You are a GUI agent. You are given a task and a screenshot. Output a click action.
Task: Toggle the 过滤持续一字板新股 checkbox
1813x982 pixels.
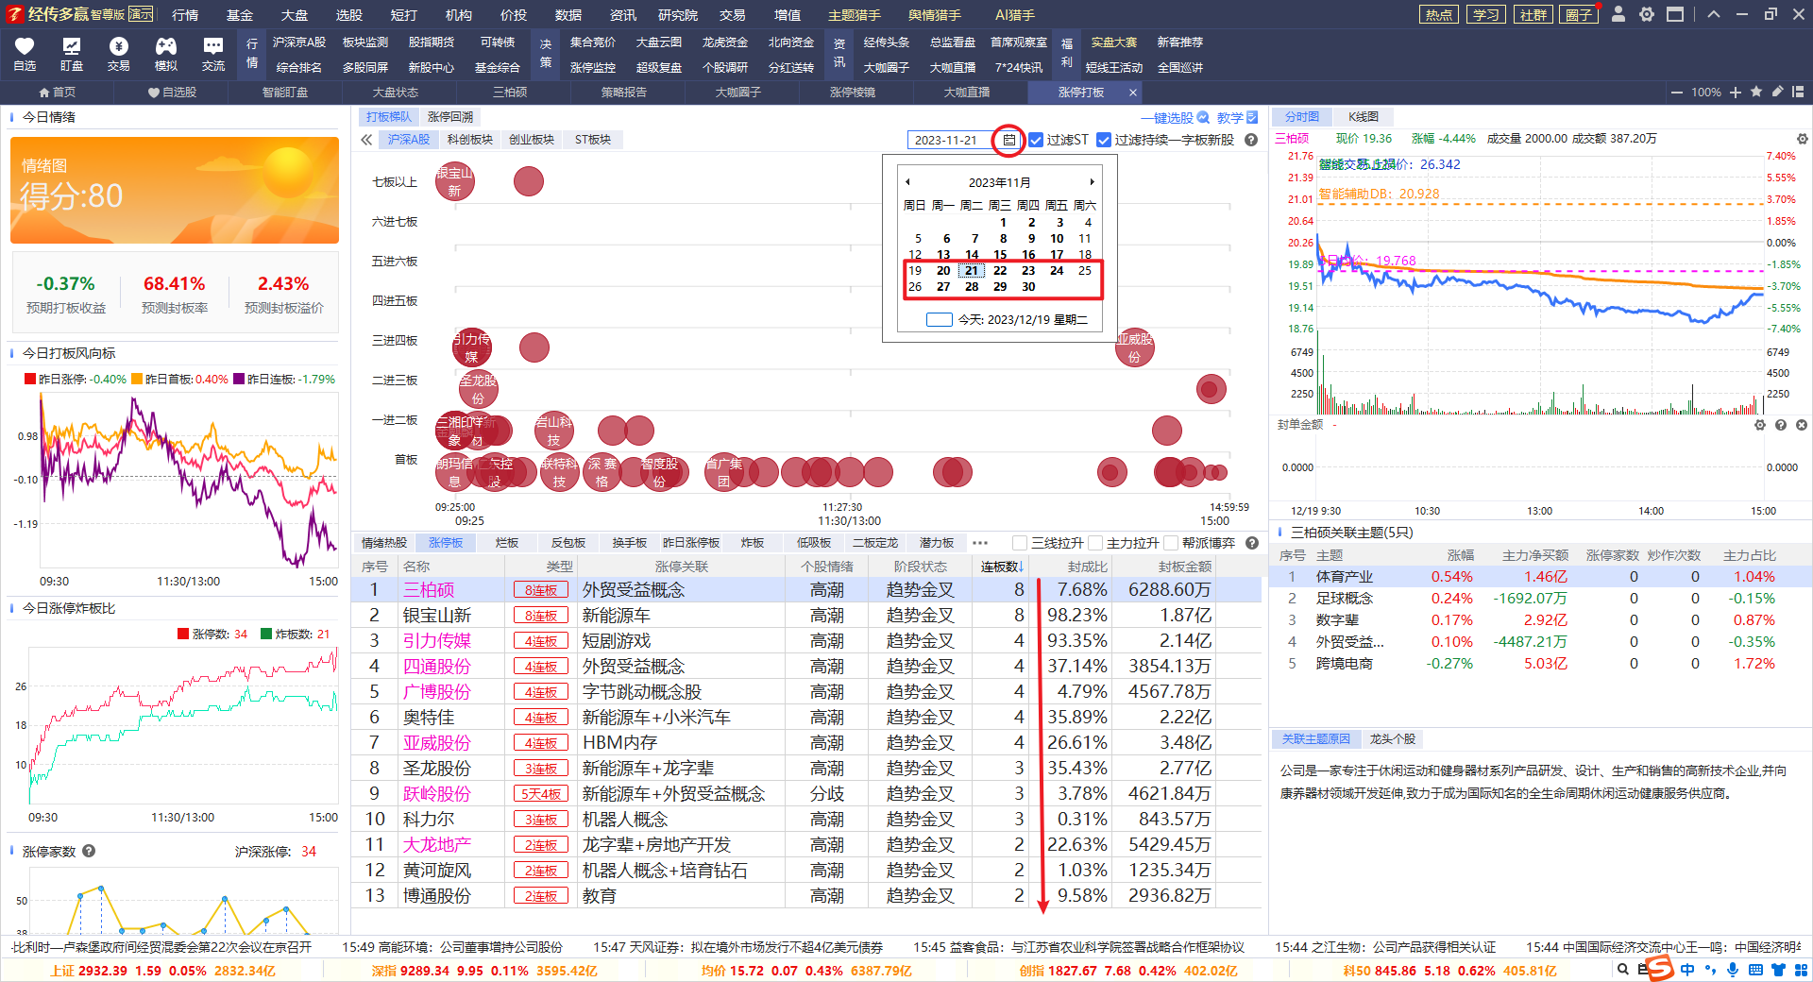coord(1104,140)
